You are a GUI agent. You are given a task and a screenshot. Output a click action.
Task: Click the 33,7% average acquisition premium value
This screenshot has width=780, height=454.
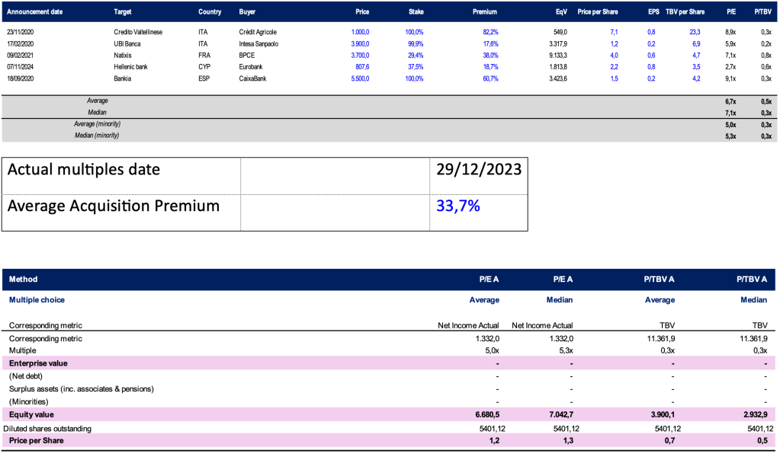click(x=458, y=205)
